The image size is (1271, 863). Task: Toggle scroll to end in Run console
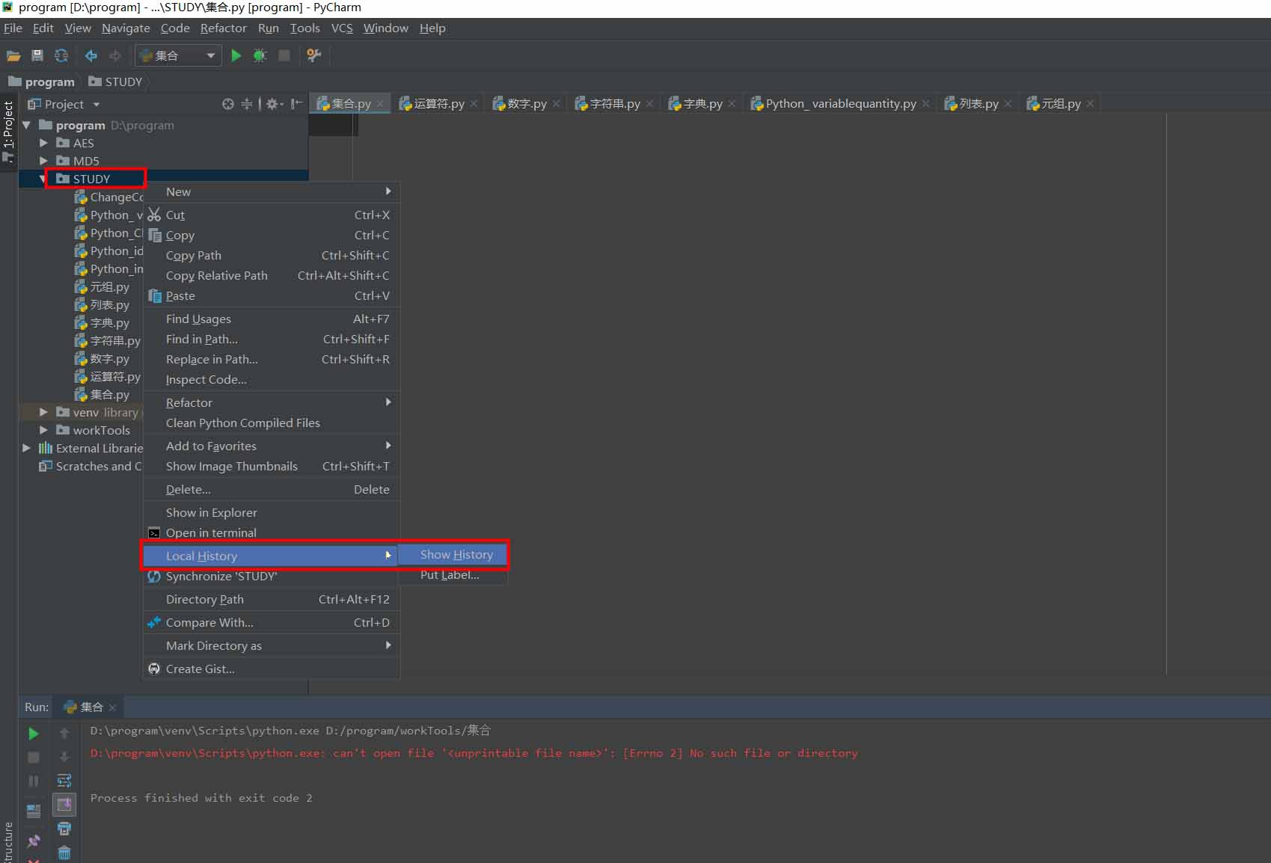(64, 805)
